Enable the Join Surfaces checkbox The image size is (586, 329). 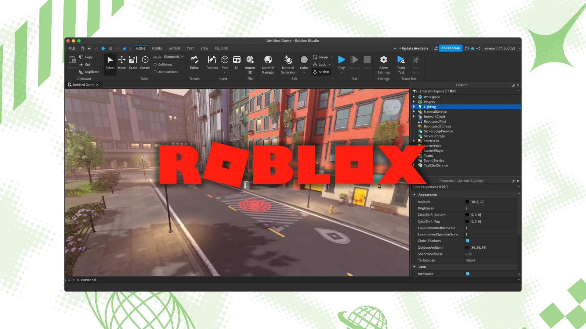tap(155, 72)
